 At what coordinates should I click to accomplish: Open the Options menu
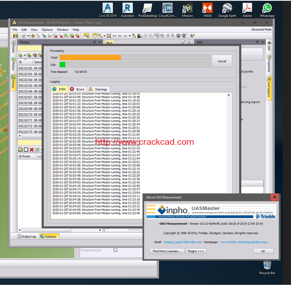[47, 30]
